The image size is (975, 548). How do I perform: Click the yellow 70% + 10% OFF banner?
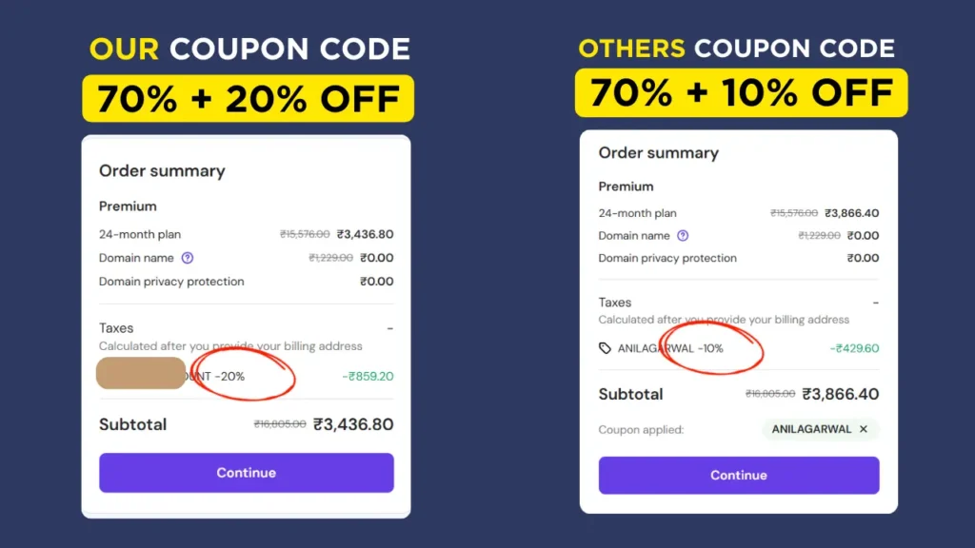pyautogui.click(x=741, y=93)
